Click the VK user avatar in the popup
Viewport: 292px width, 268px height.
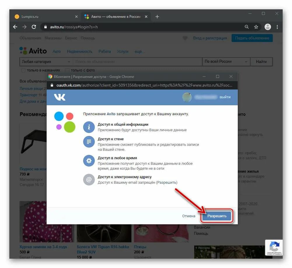tap(187, 97)
